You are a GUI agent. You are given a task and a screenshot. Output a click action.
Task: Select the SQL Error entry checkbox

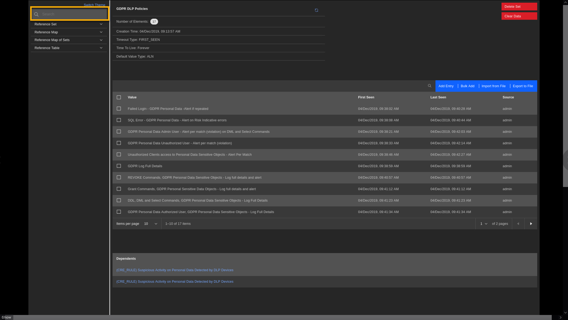click(119, 120)
